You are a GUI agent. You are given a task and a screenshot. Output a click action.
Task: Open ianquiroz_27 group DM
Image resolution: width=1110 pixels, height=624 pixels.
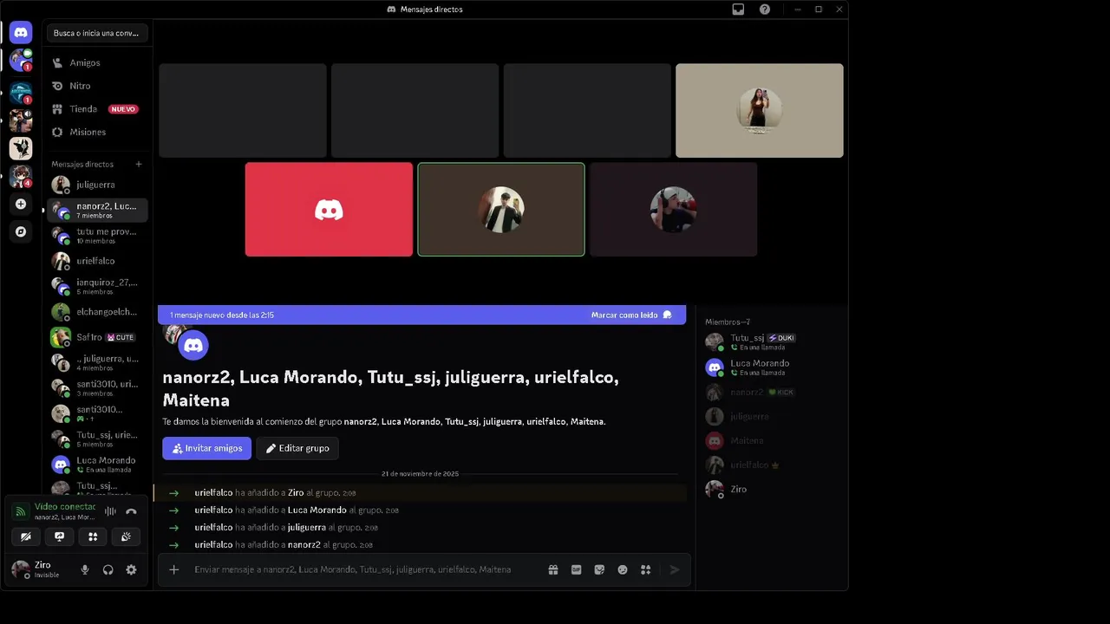point(97,286)
